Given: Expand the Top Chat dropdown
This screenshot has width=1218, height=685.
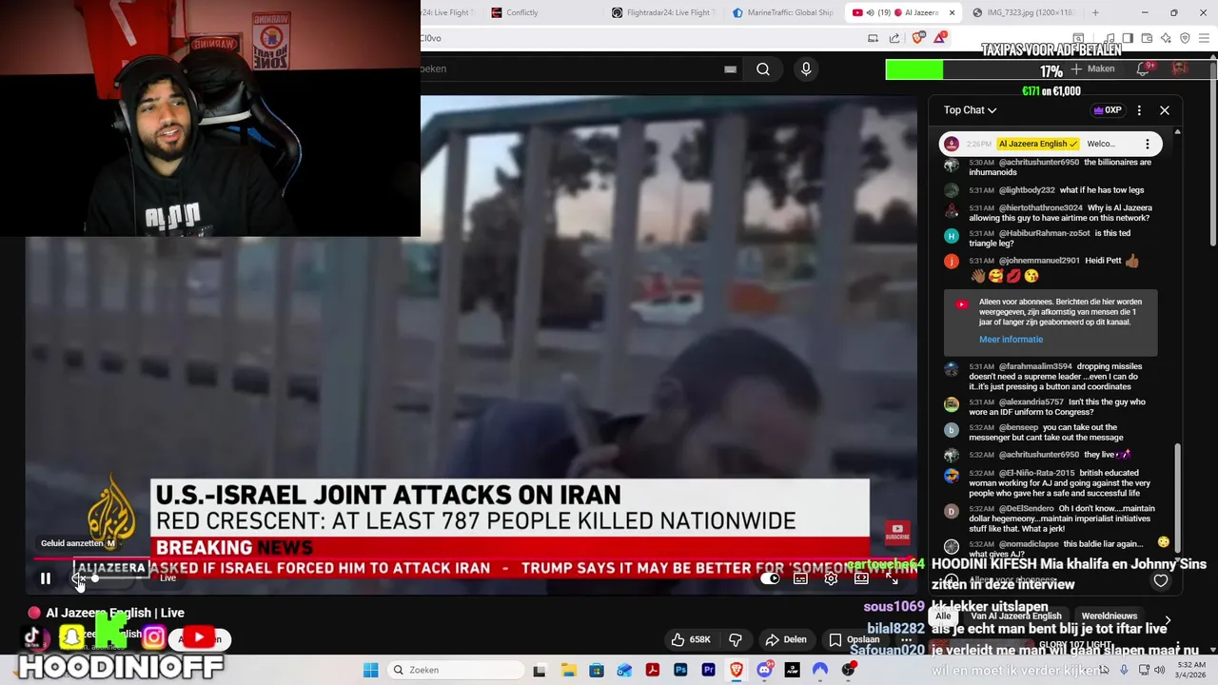Looking at the screenshot, I should [970, 110].
